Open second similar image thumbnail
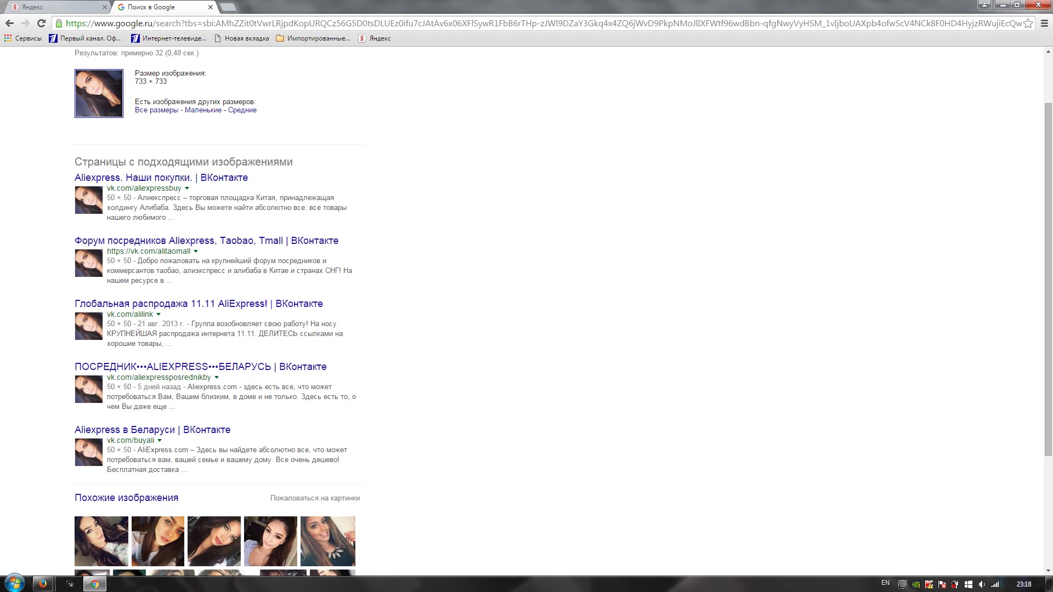Viewport: 1053px width, 592px height. point(158,541)
